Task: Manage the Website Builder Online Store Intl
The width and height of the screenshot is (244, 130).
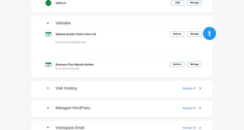Action: point(194,34)
